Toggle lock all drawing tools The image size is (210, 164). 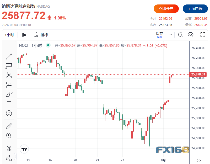click(9, 158)
